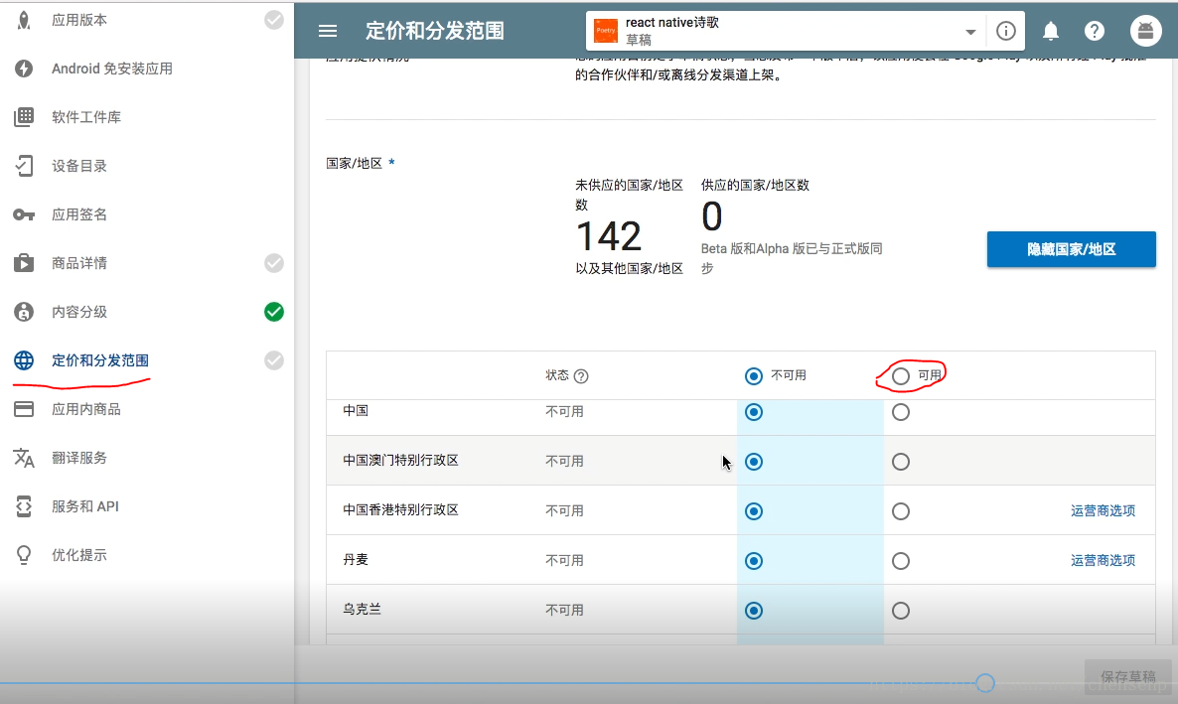Click the translate icon for 翻译服务
The image size is (1178, 704).
coord(24,458)
